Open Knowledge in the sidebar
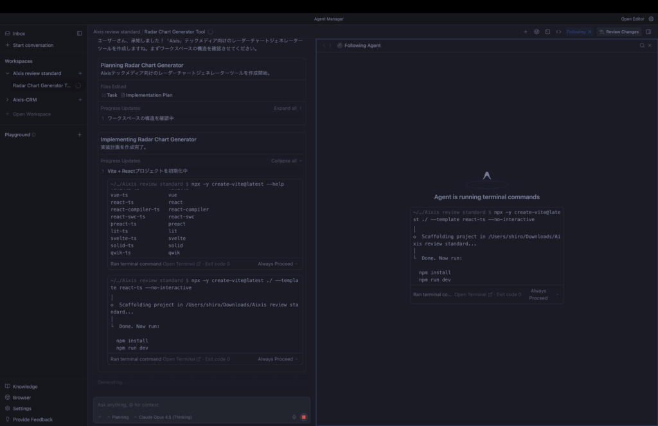The width and height of the screenshot is (658, 426). pos(24,387)
